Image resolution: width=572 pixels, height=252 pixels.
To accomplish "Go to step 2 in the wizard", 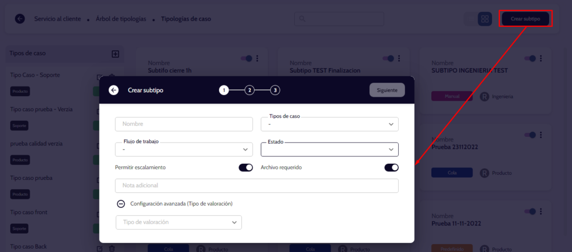I will point(250,90).
